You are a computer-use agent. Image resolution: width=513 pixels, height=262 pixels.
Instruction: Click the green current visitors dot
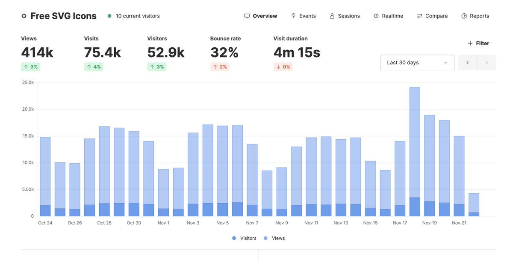click(110, 16)
